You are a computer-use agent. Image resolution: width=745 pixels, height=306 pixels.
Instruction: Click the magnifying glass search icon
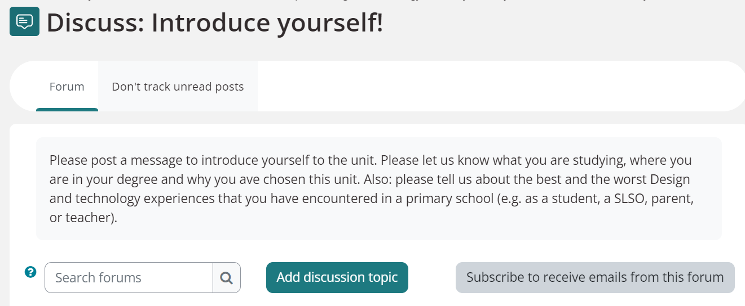coord(227,278)
